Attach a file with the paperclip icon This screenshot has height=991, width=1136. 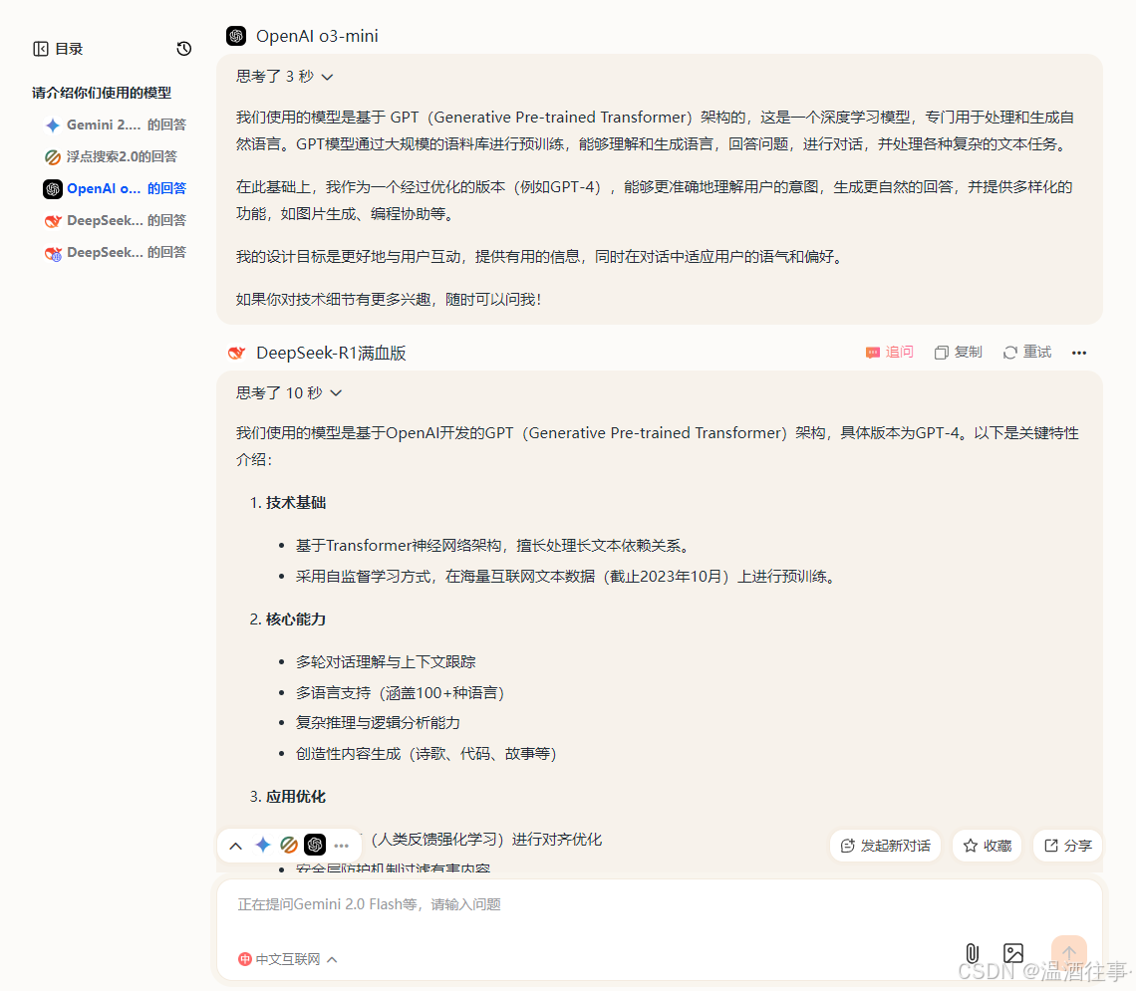(973, 953)
